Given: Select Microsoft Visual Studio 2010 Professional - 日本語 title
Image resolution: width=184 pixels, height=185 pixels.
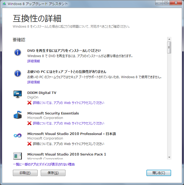Looking at the screenshot, I should point(71,134).
